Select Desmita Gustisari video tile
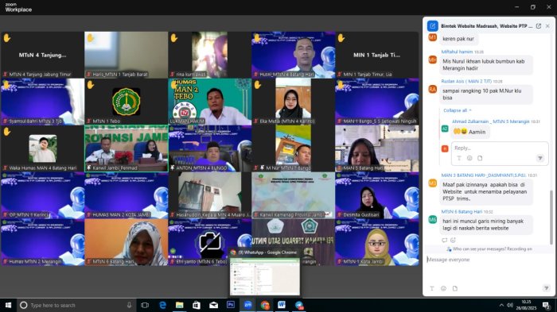Viewport: 557px width, 312px height. pyautogui.click(x=377, y=195)
